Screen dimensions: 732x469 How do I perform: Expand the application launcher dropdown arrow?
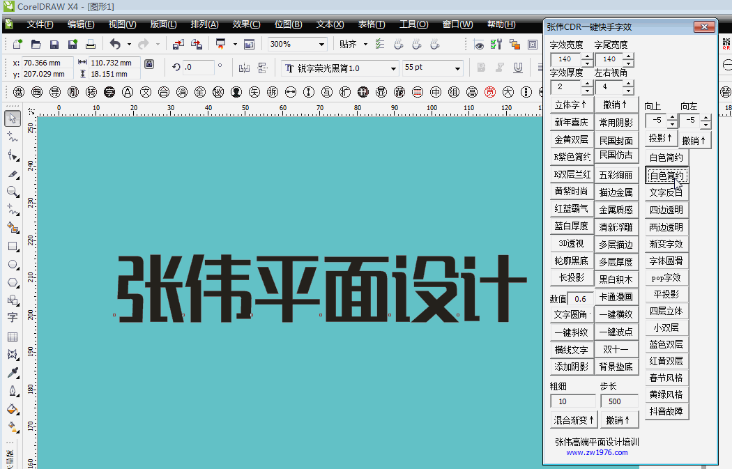[x=235, y=45]
